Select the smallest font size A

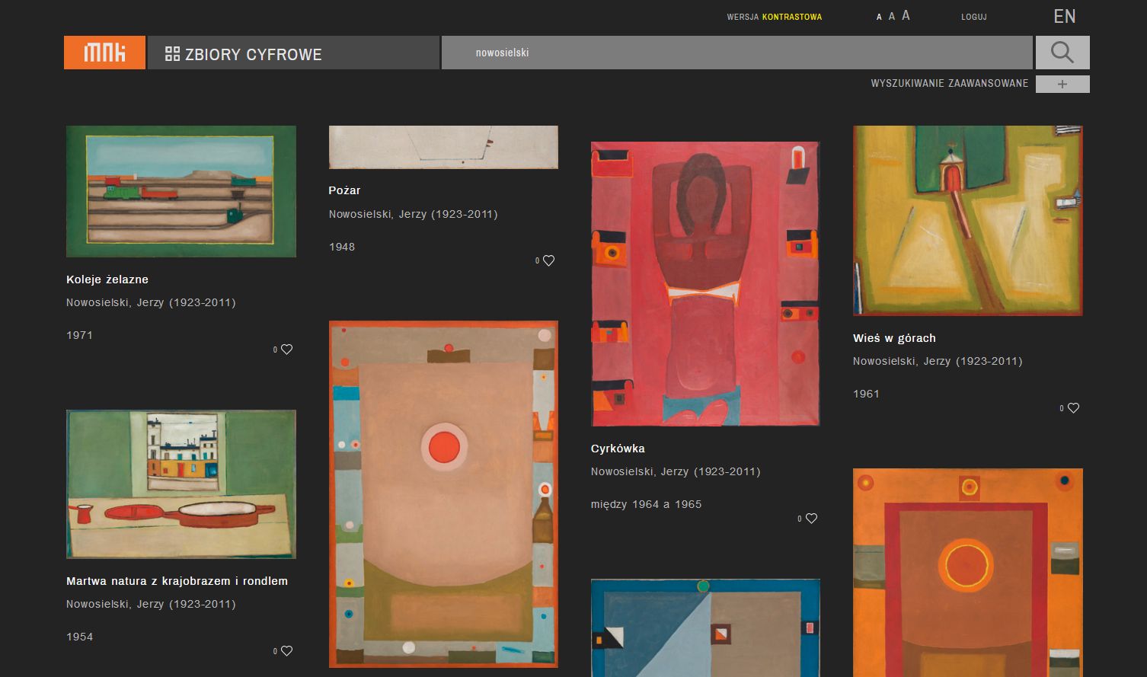(x=879, y=17)
